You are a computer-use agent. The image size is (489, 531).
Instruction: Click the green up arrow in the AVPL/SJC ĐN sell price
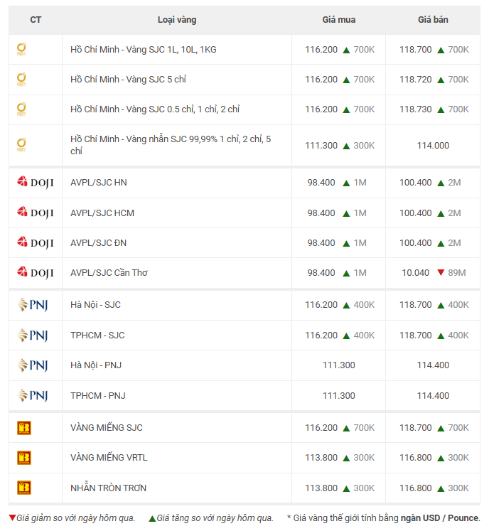coord(441,244)
